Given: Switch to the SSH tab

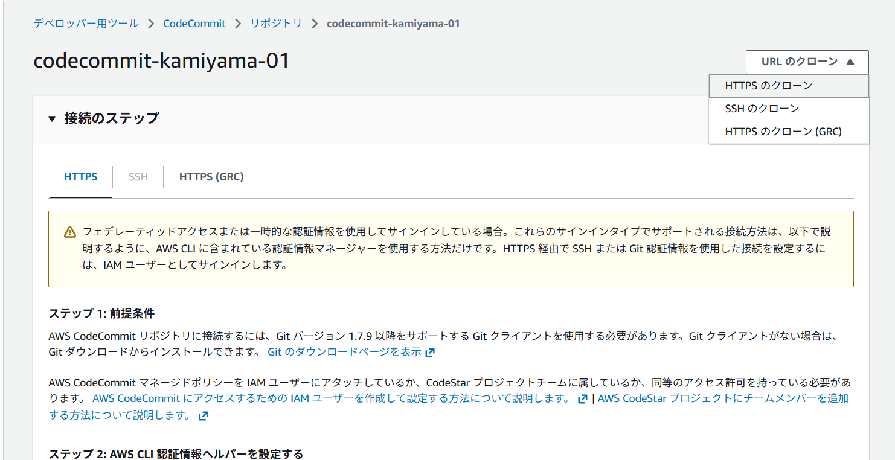Looking at the screenshot, I should click(138, 177).
